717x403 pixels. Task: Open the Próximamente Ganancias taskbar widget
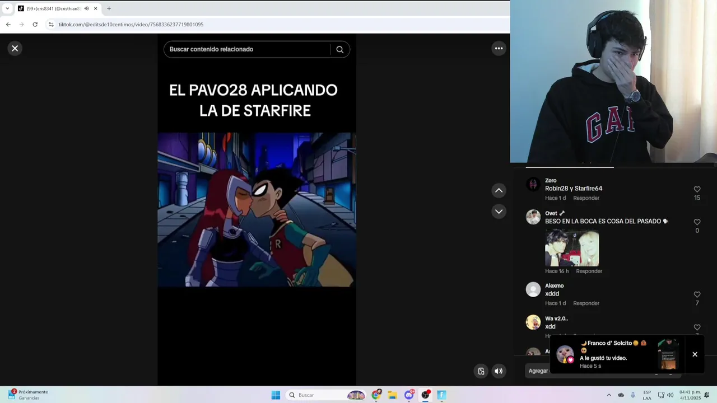(x=28, y=395)
